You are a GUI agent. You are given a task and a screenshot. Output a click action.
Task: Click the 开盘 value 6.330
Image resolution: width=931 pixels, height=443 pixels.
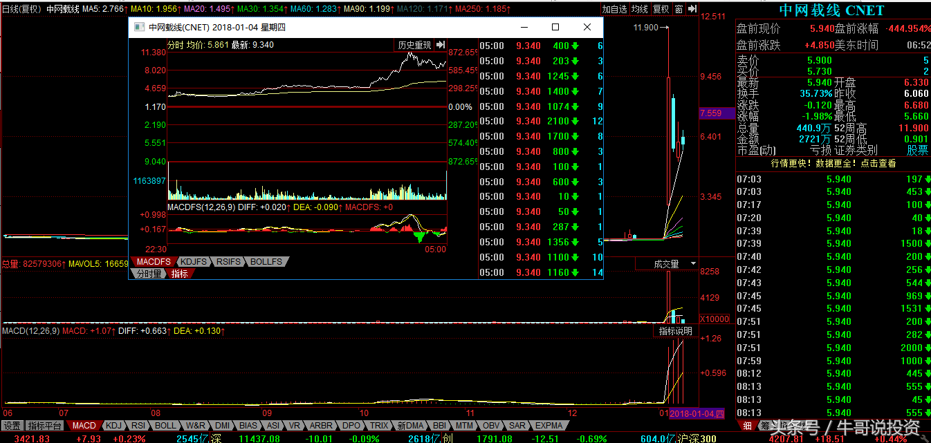tap(916, 83)
